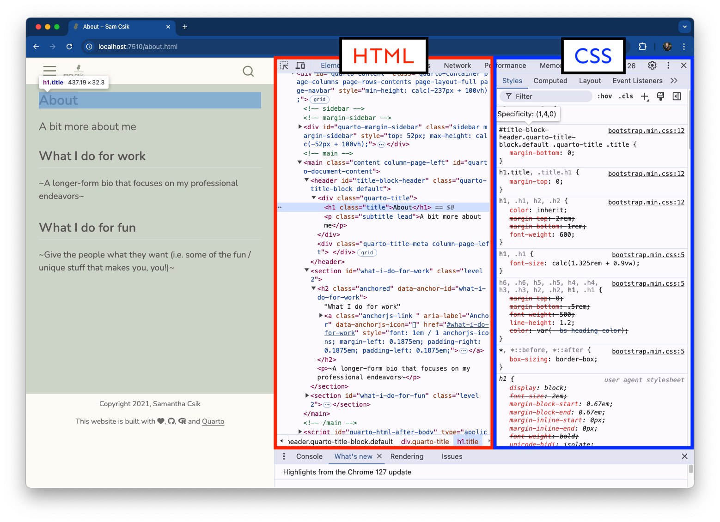Reload the page with the refresh button
Viewport: 720px width, 522px height.
[69, 47]
